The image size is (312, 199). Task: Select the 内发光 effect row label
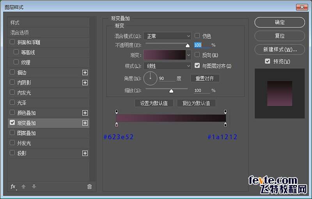pos(24,93)
